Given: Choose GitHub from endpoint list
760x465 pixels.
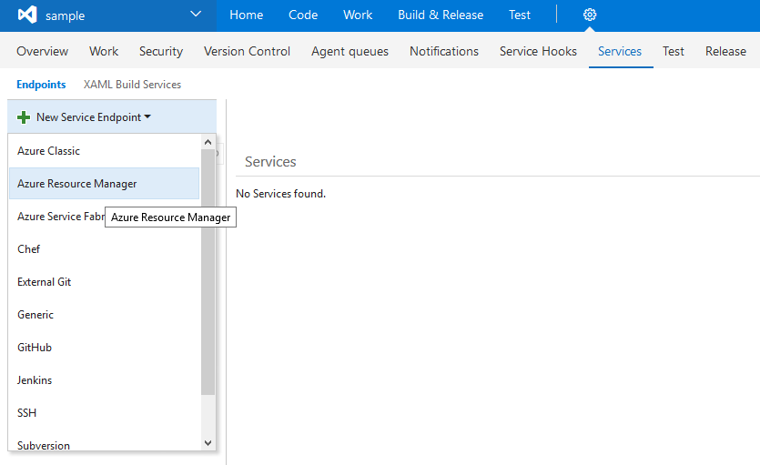Looking at the screenshot, I should point(35,348).
